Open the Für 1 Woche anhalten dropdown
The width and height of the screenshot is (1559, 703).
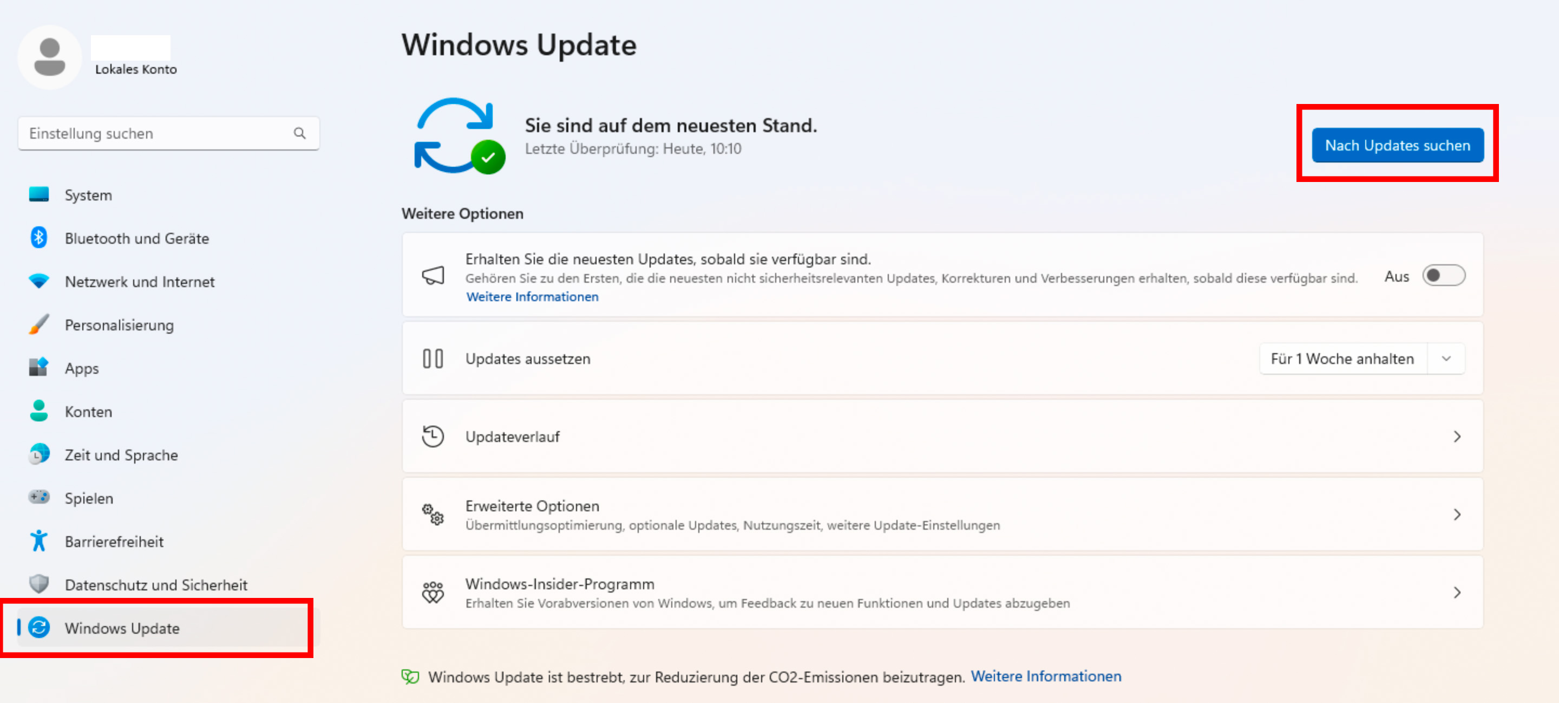(x=1446, y=359)
